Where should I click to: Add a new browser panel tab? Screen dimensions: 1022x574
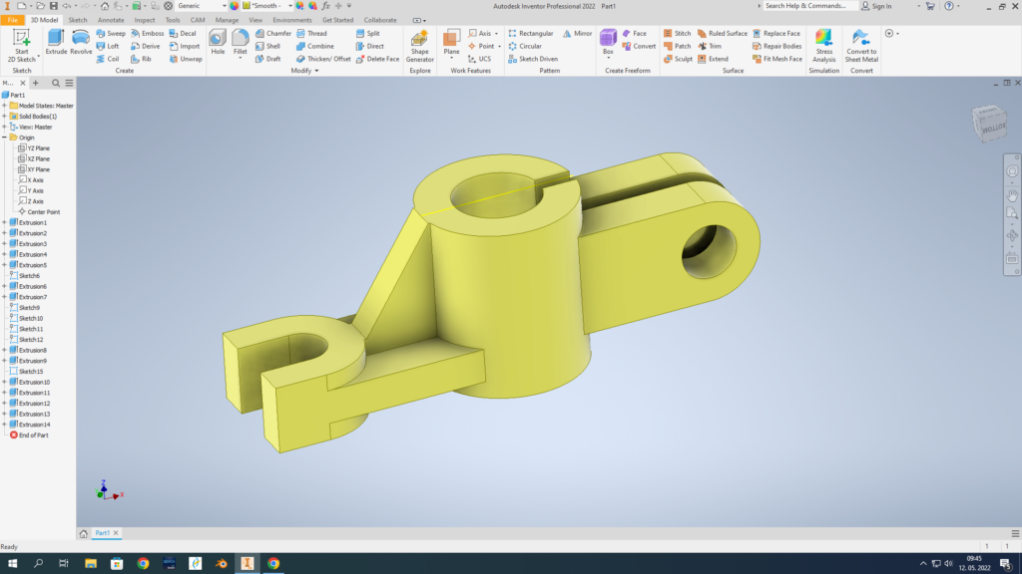[x=36, y=84]
